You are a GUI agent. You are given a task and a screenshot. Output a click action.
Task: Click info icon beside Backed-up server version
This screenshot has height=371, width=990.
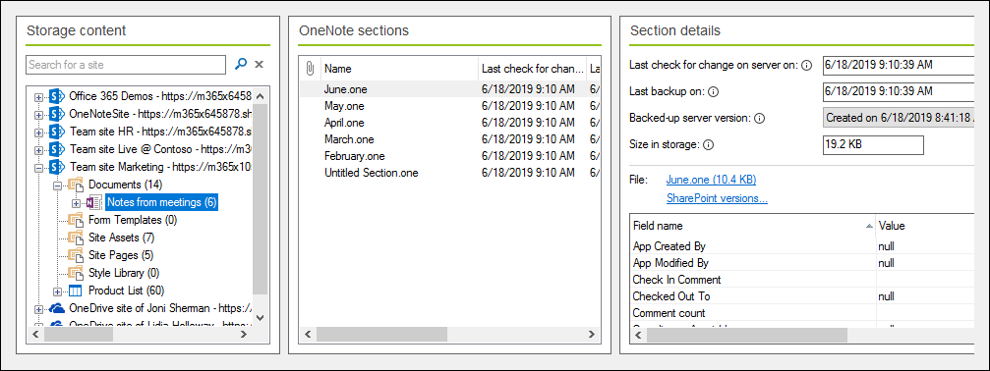[760, 118]
